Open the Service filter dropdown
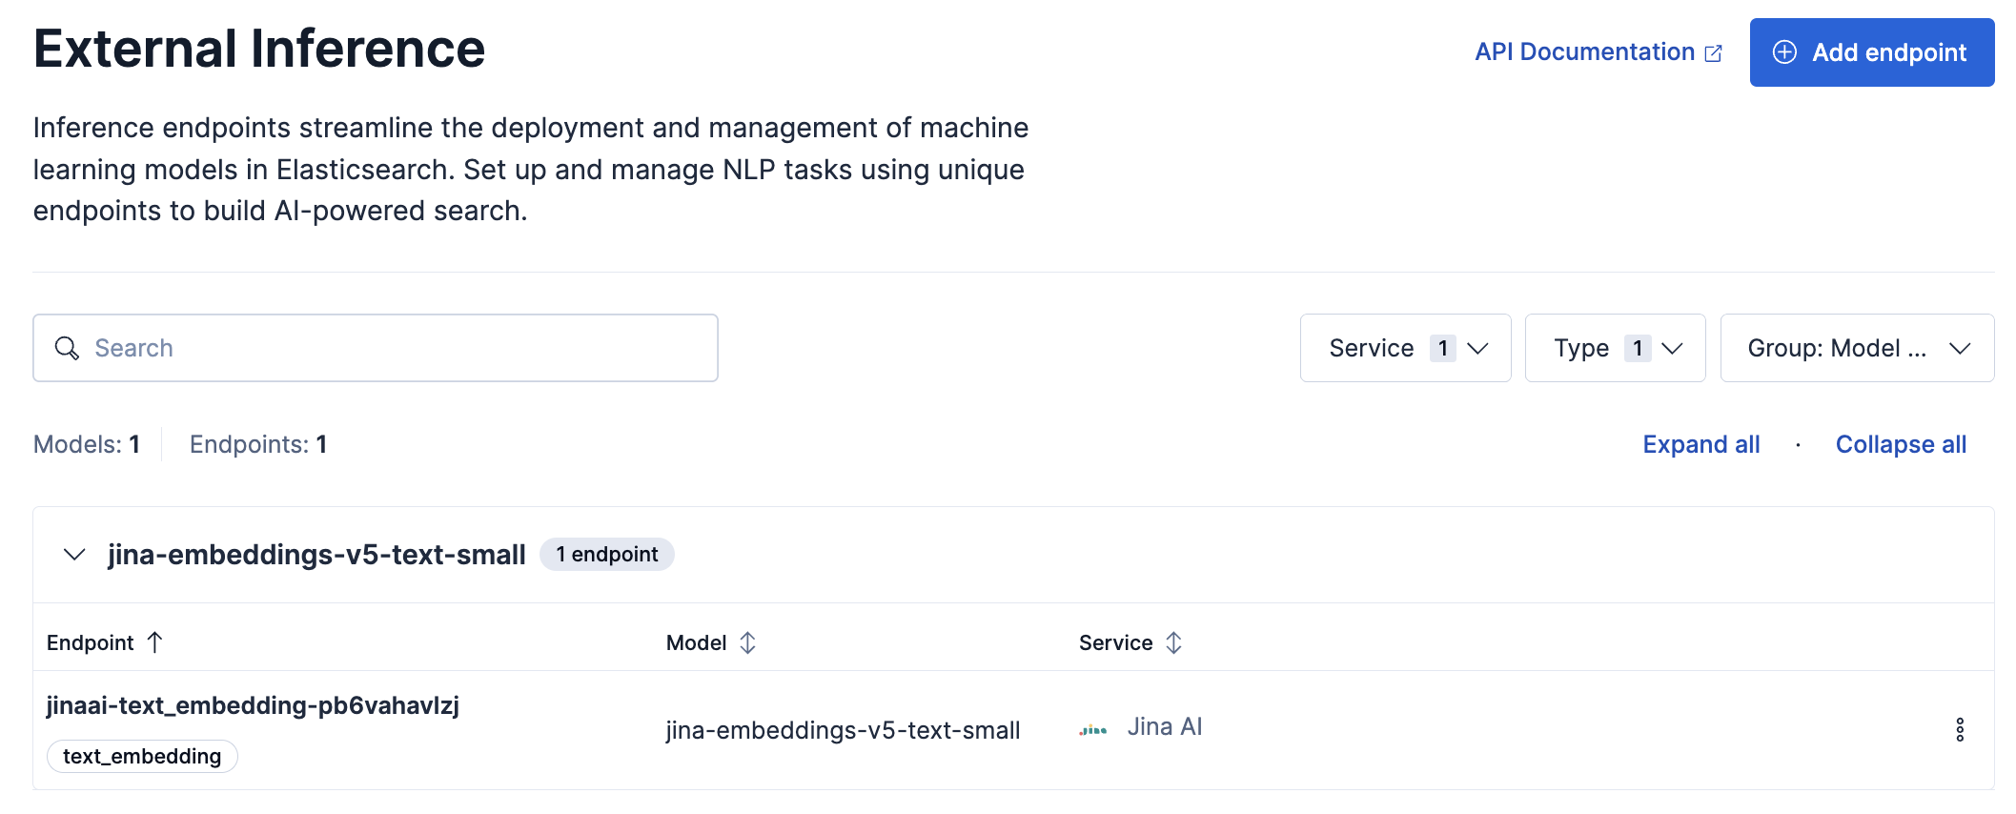This screenshot has width=2016, height=814. pyautogui.click(x=1405, y=348)
